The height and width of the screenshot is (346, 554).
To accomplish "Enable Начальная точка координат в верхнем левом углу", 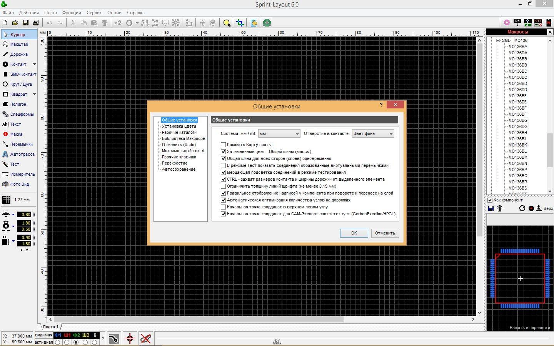I will click(223, 207).
